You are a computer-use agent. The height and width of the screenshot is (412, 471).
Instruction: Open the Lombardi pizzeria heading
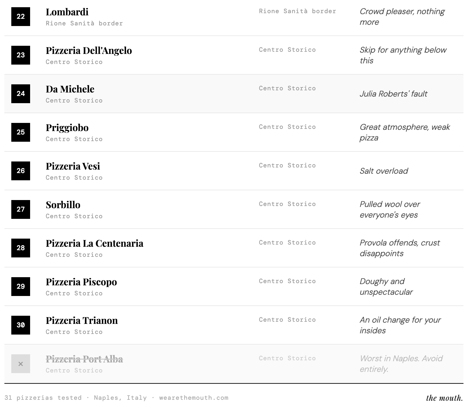(67, 12)
